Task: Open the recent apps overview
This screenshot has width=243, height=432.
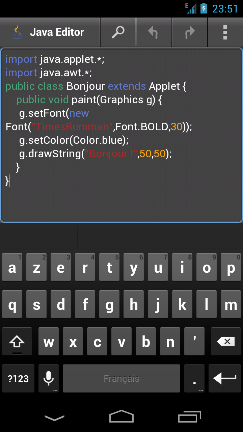Action: pyautogui.click(x=190, y=417)
